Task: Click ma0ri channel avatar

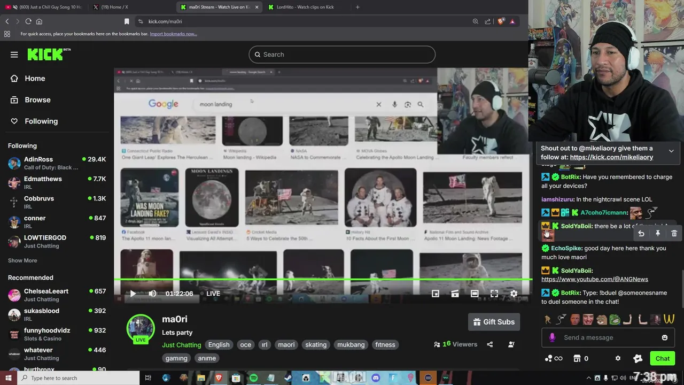Action: (x=141, y=328)
